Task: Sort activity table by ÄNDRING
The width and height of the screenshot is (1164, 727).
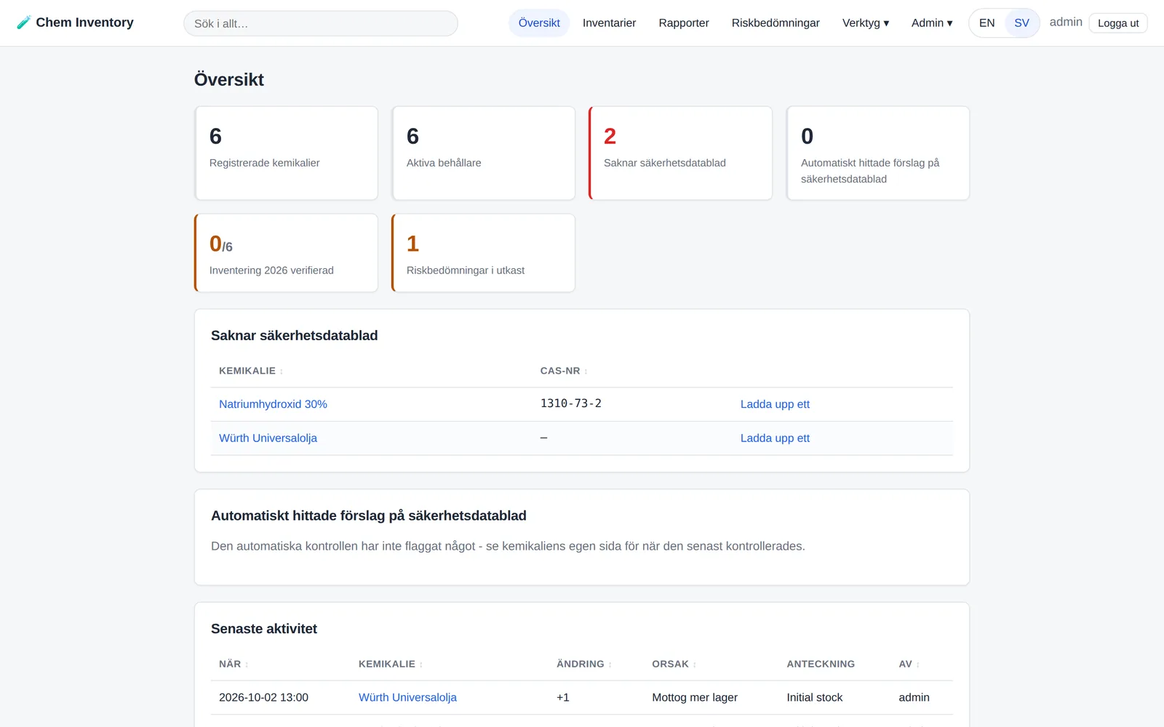Action: tap(584, 664)
